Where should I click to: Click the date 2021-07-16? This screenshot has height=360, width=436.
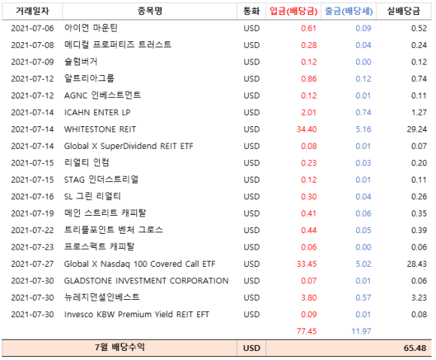32,197
